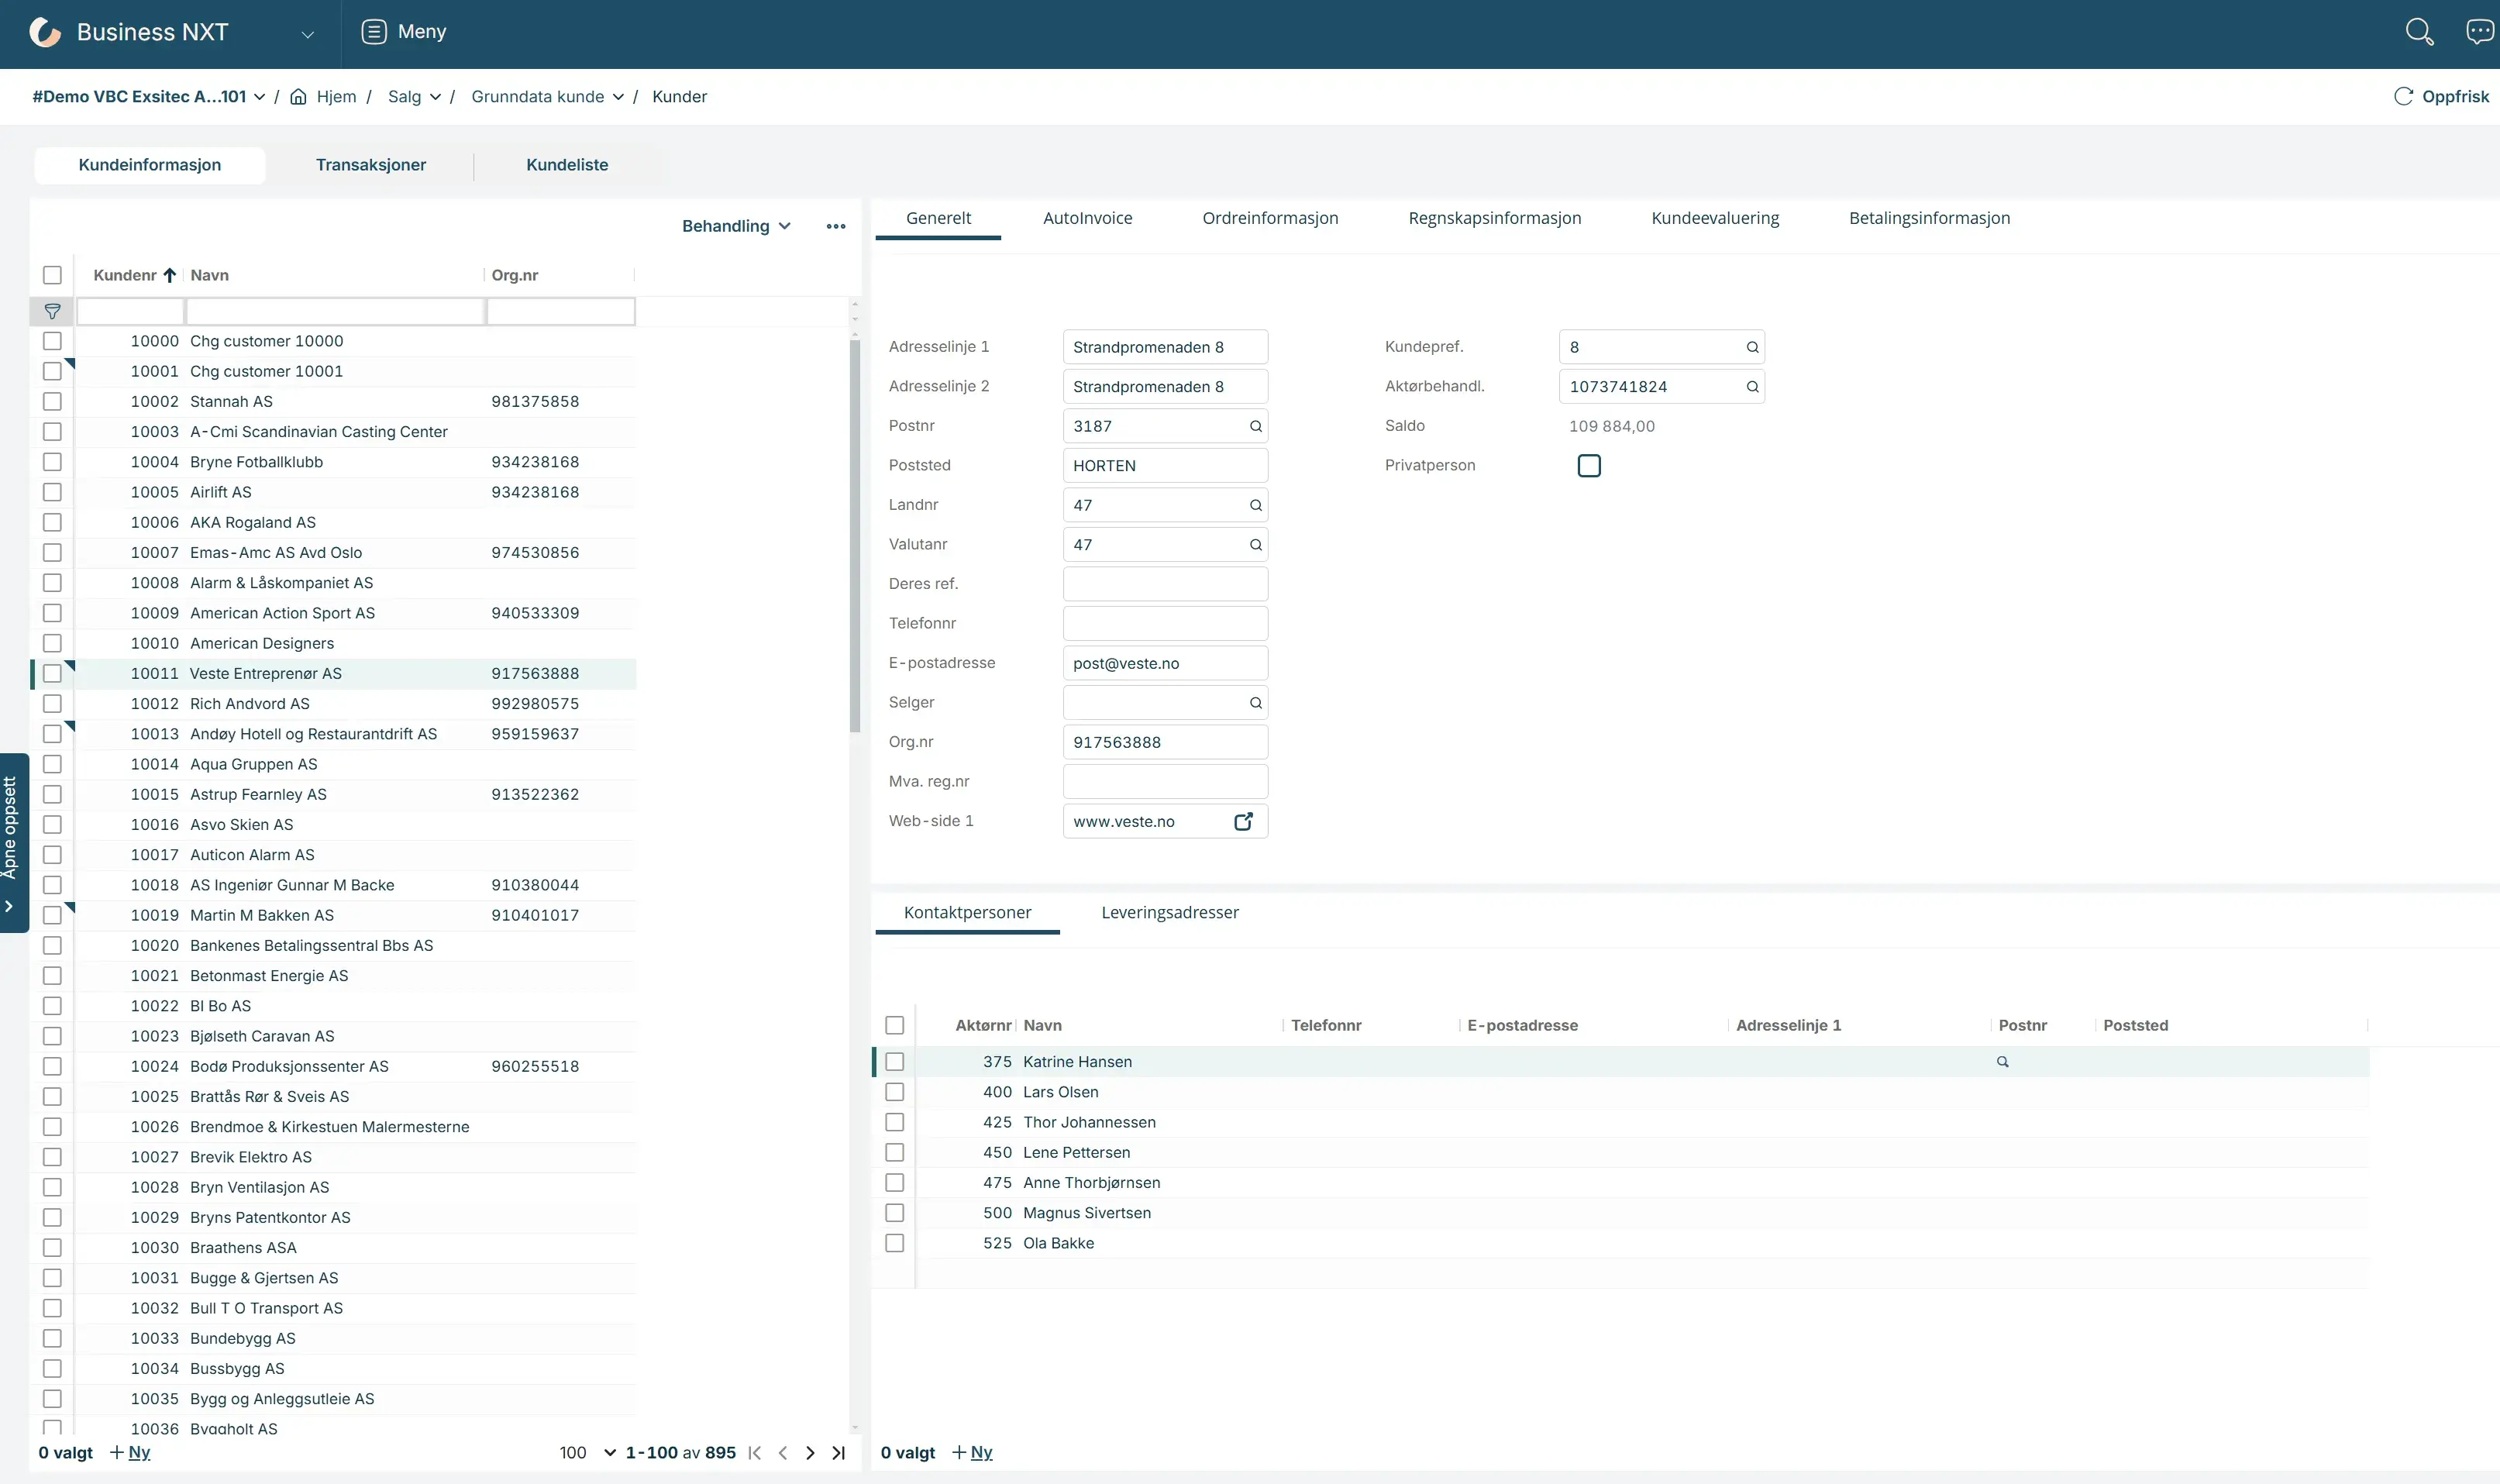Open the Kundeevaluering tab
The image size is (2500, 1484).
point(1715,218)
